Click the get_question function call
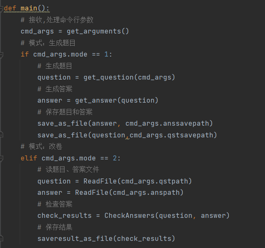This screenshot has width=265, height=248. click(x=106, y=77)
